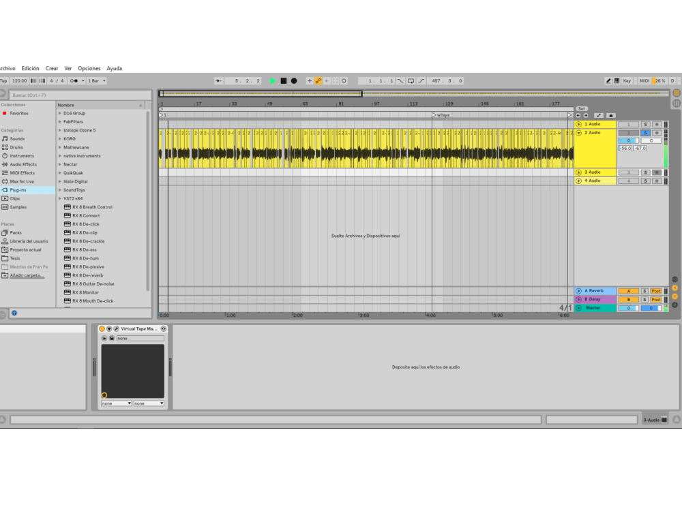The height and width of the screenshot is (511, 682).
Task: Adjust track 2 Audio volume slider
Action: click(x=629, y=141)
